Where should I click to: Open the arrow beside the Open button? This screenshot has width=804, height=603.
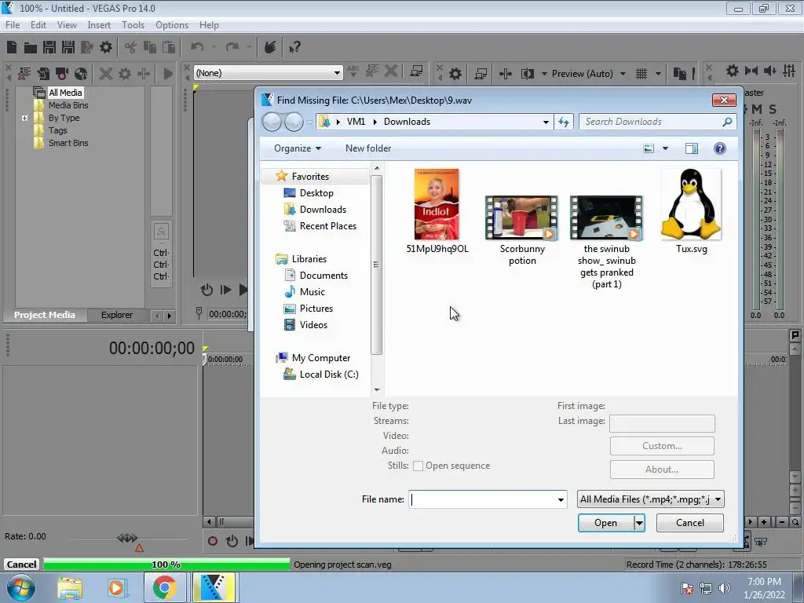(x=639, y=523)
